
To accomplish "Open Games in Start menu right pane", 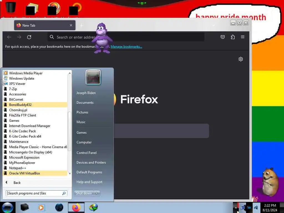I will click(x=82, y=133).
